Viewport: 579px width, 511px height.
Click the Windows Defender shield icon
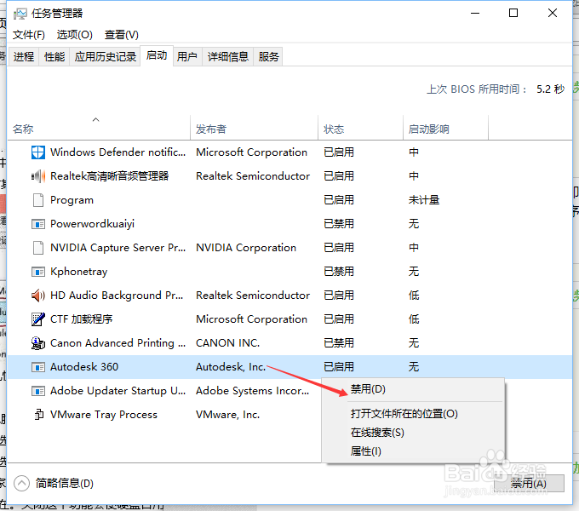[38, 152]
